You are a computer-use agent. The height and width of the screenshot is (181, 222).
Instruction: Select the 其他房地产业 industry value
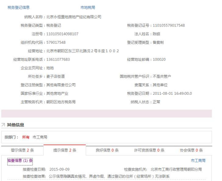[x=57, y=93]
